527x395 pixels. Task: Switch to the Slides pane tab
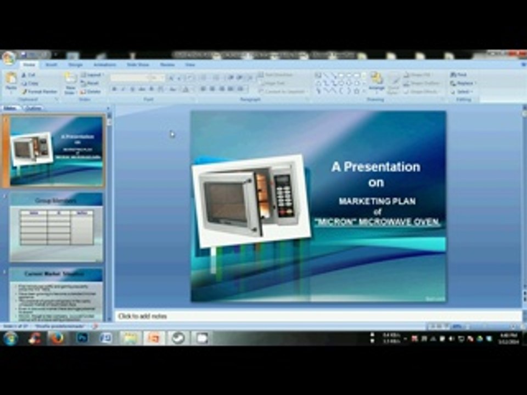[10, 108]
